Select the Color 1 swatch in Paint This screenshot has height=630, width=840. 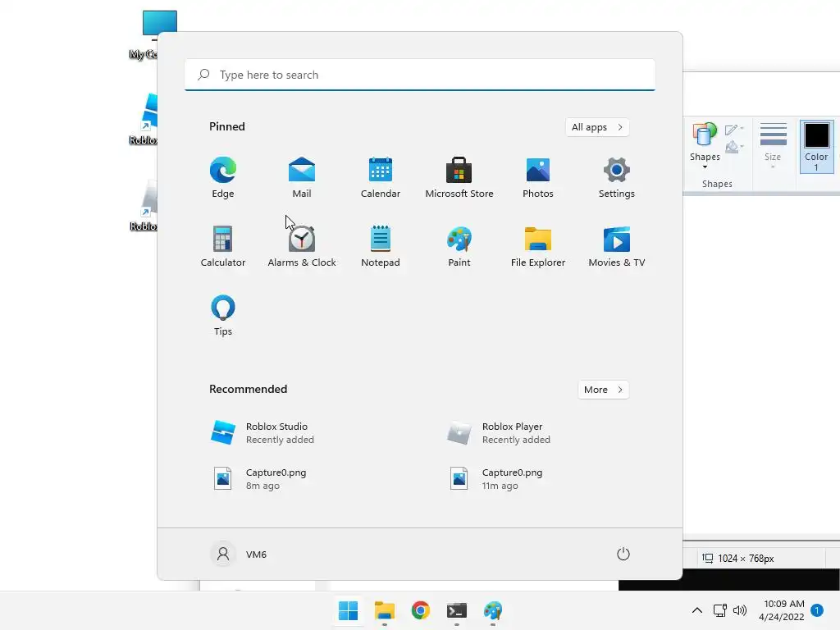pyautogui.click(x=816, y=147)
